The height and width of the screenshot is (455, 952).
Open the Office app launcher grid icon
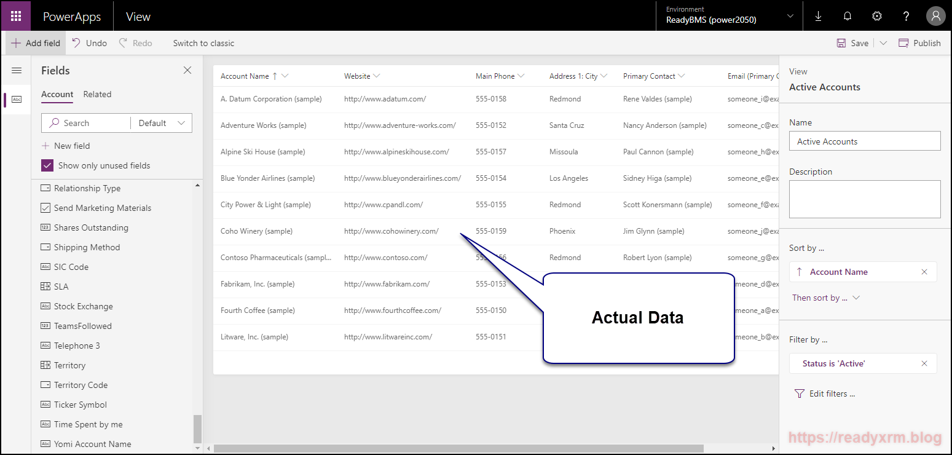[x=15, y=15]
